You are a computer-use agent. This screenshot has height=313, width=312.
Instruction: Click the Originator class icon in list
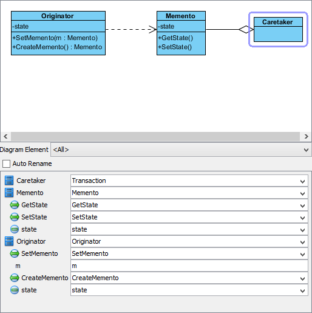[x=9, y=241]
